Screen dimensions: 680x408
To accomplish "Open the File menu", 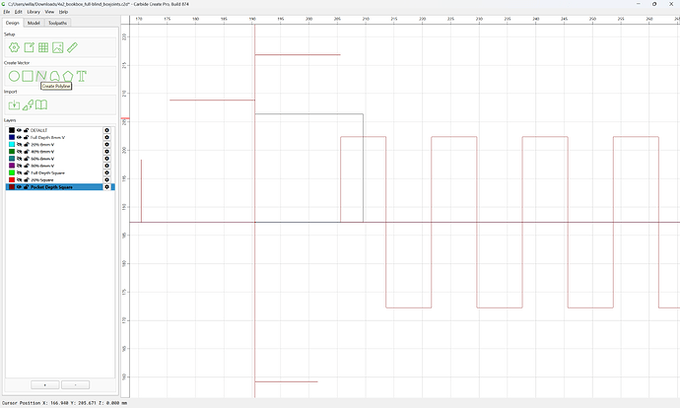I will [x=7, y=12].
